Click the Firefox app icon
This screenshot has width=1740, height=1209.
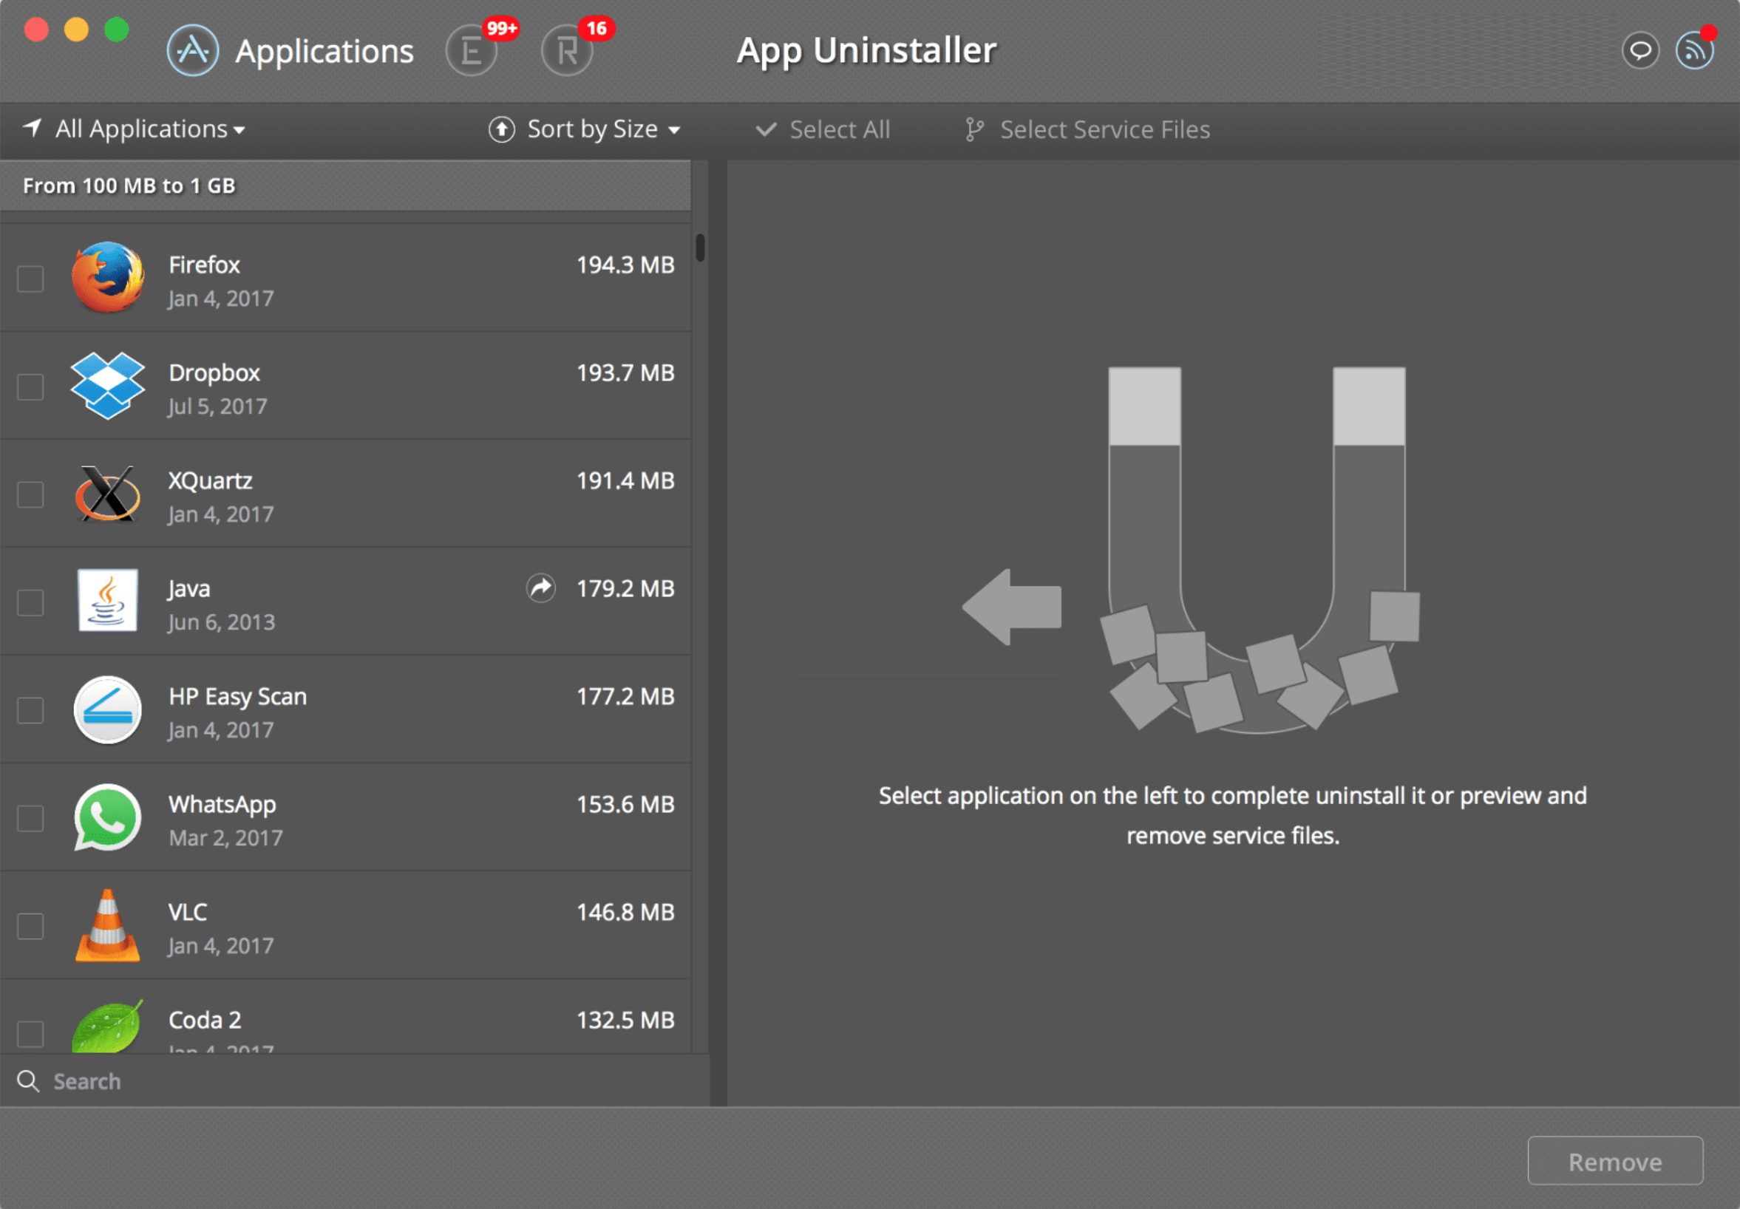108,277
